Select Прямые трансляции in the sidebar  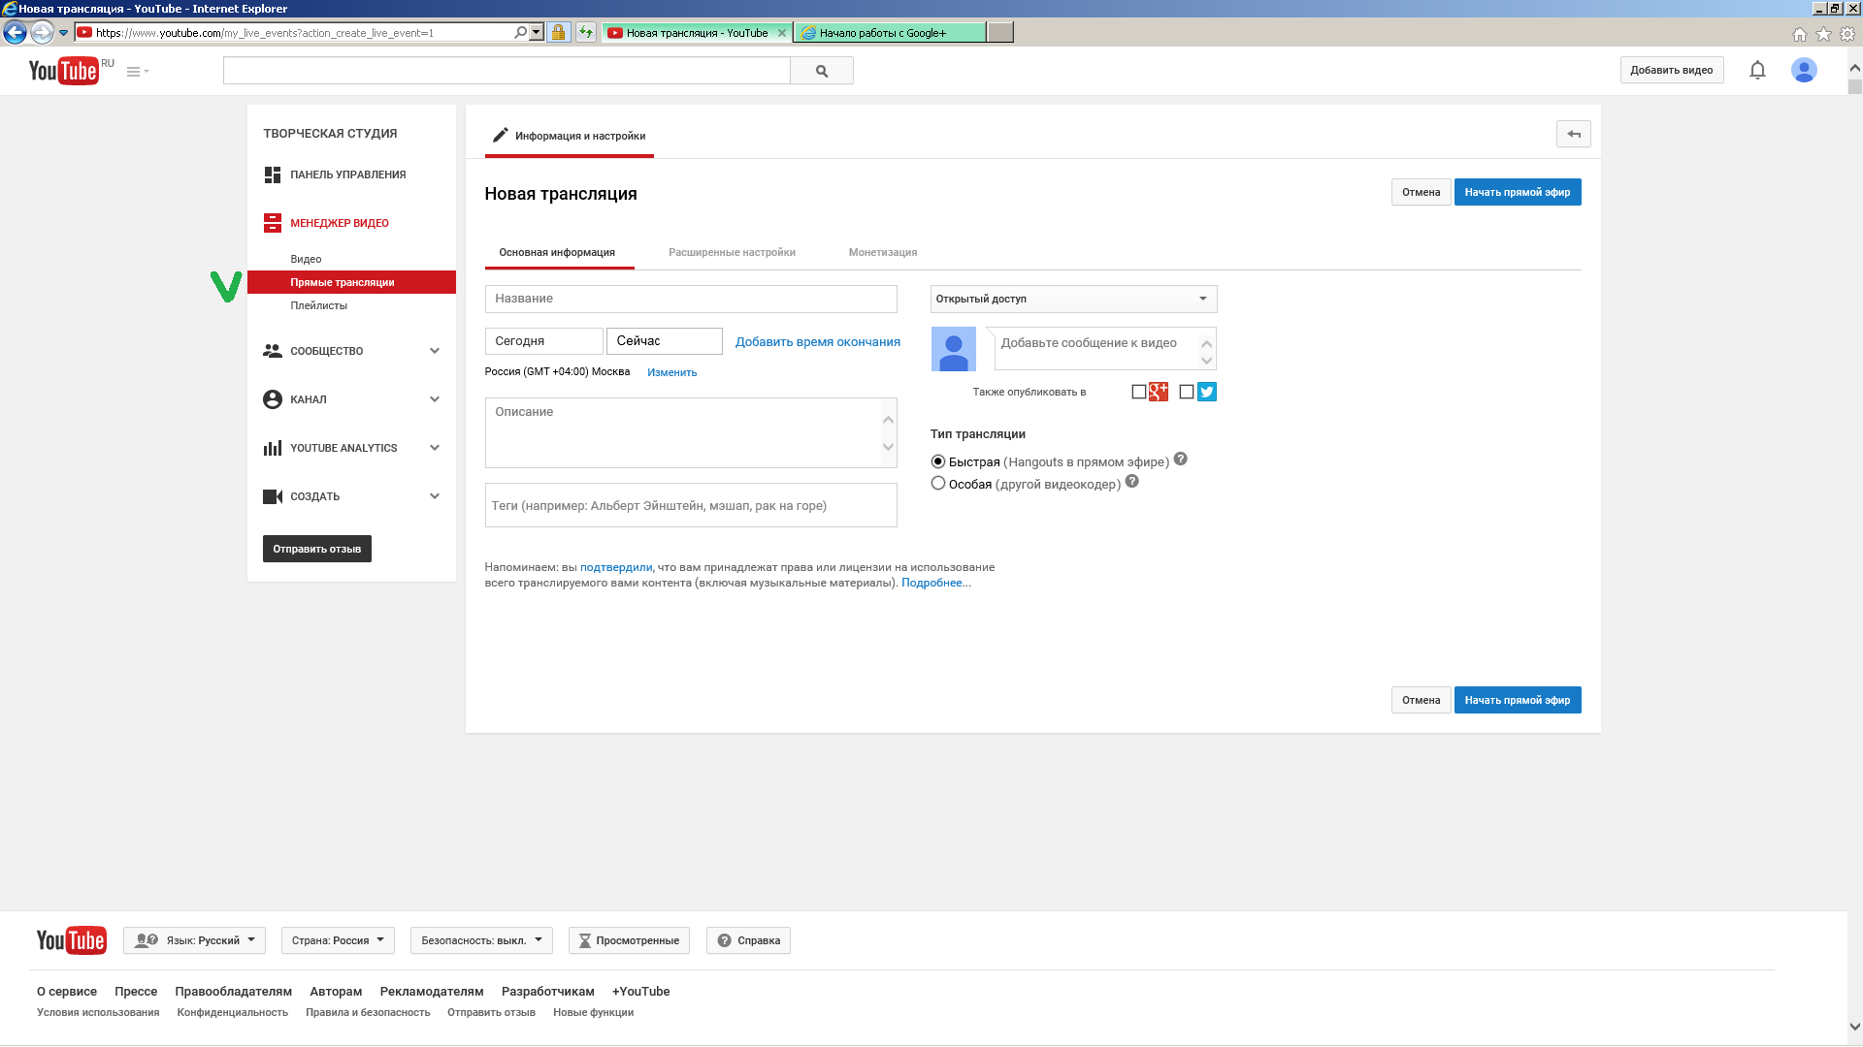pyautogui.click(x=351, y=282)
